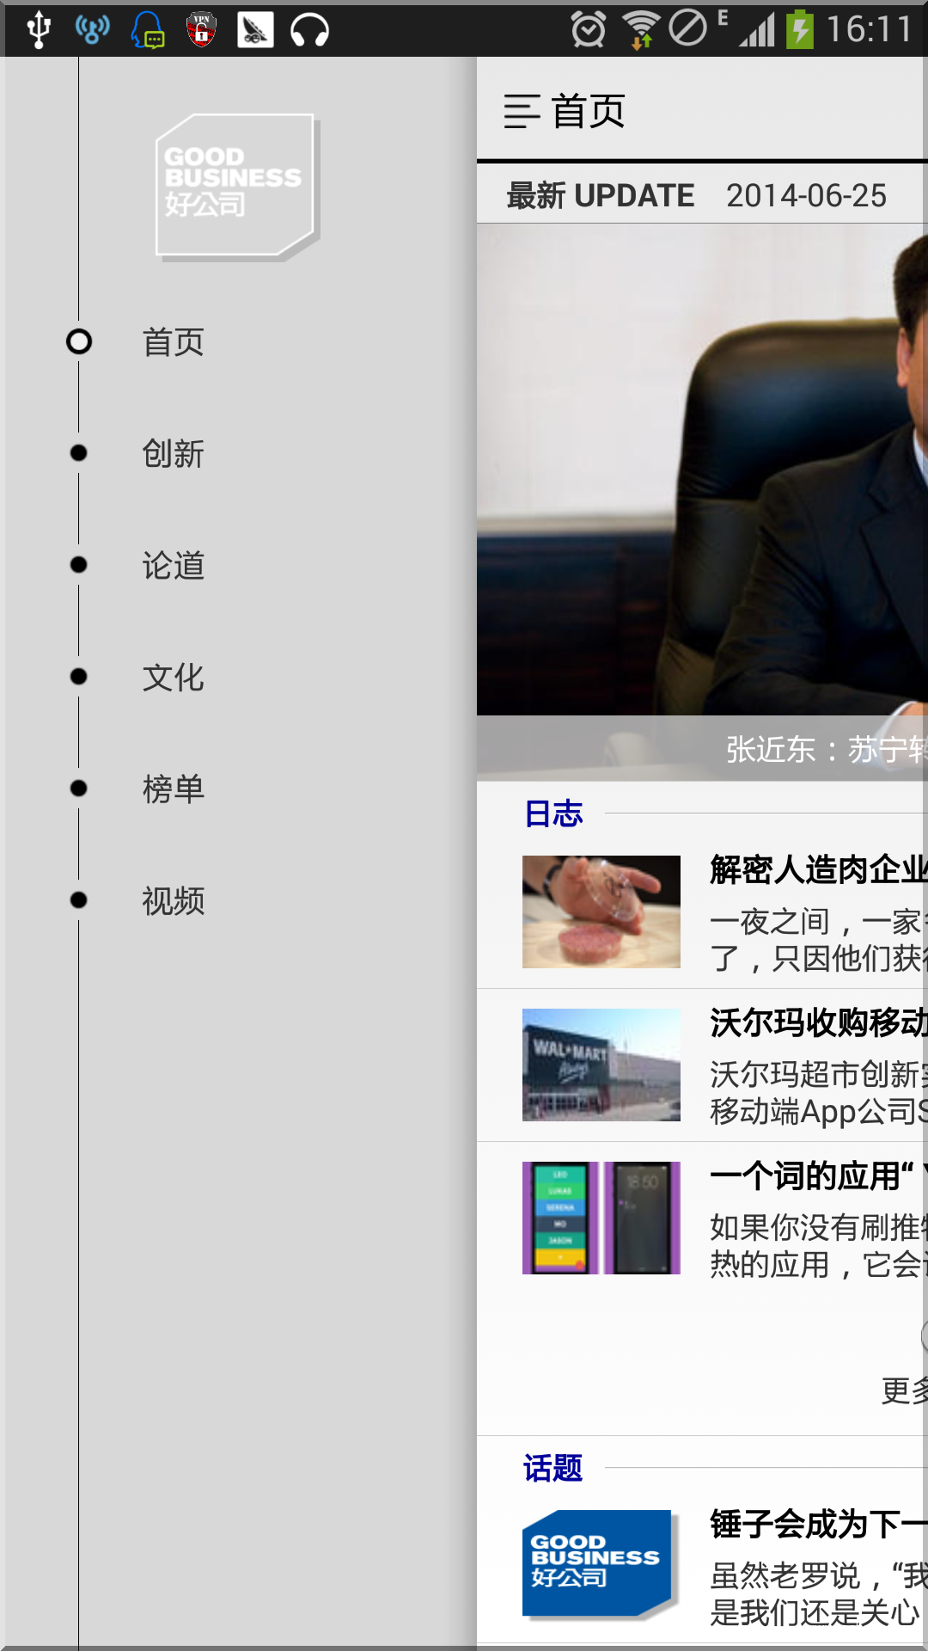Tap the Wi-Fi signal status icon
The image size is (928, 1651).
pyautogui.click(x=641, y=29)
